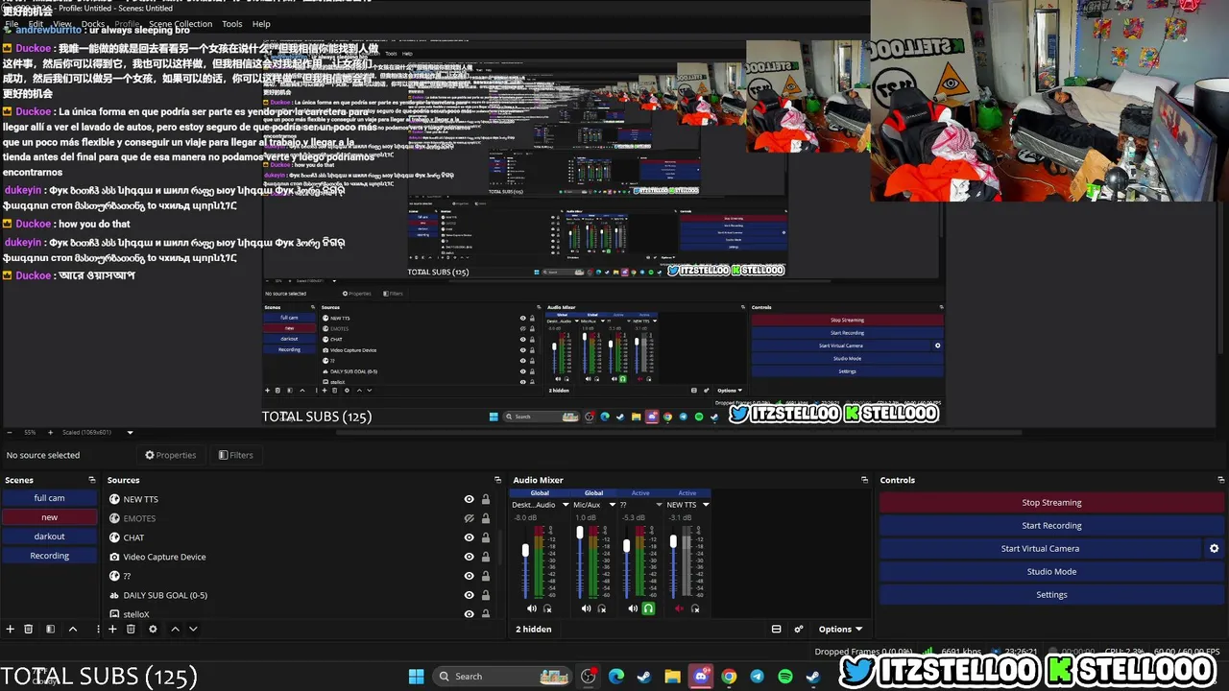Remove selected source with trash icon
The height and width of the screenshot is (691, 1229).
132,629
